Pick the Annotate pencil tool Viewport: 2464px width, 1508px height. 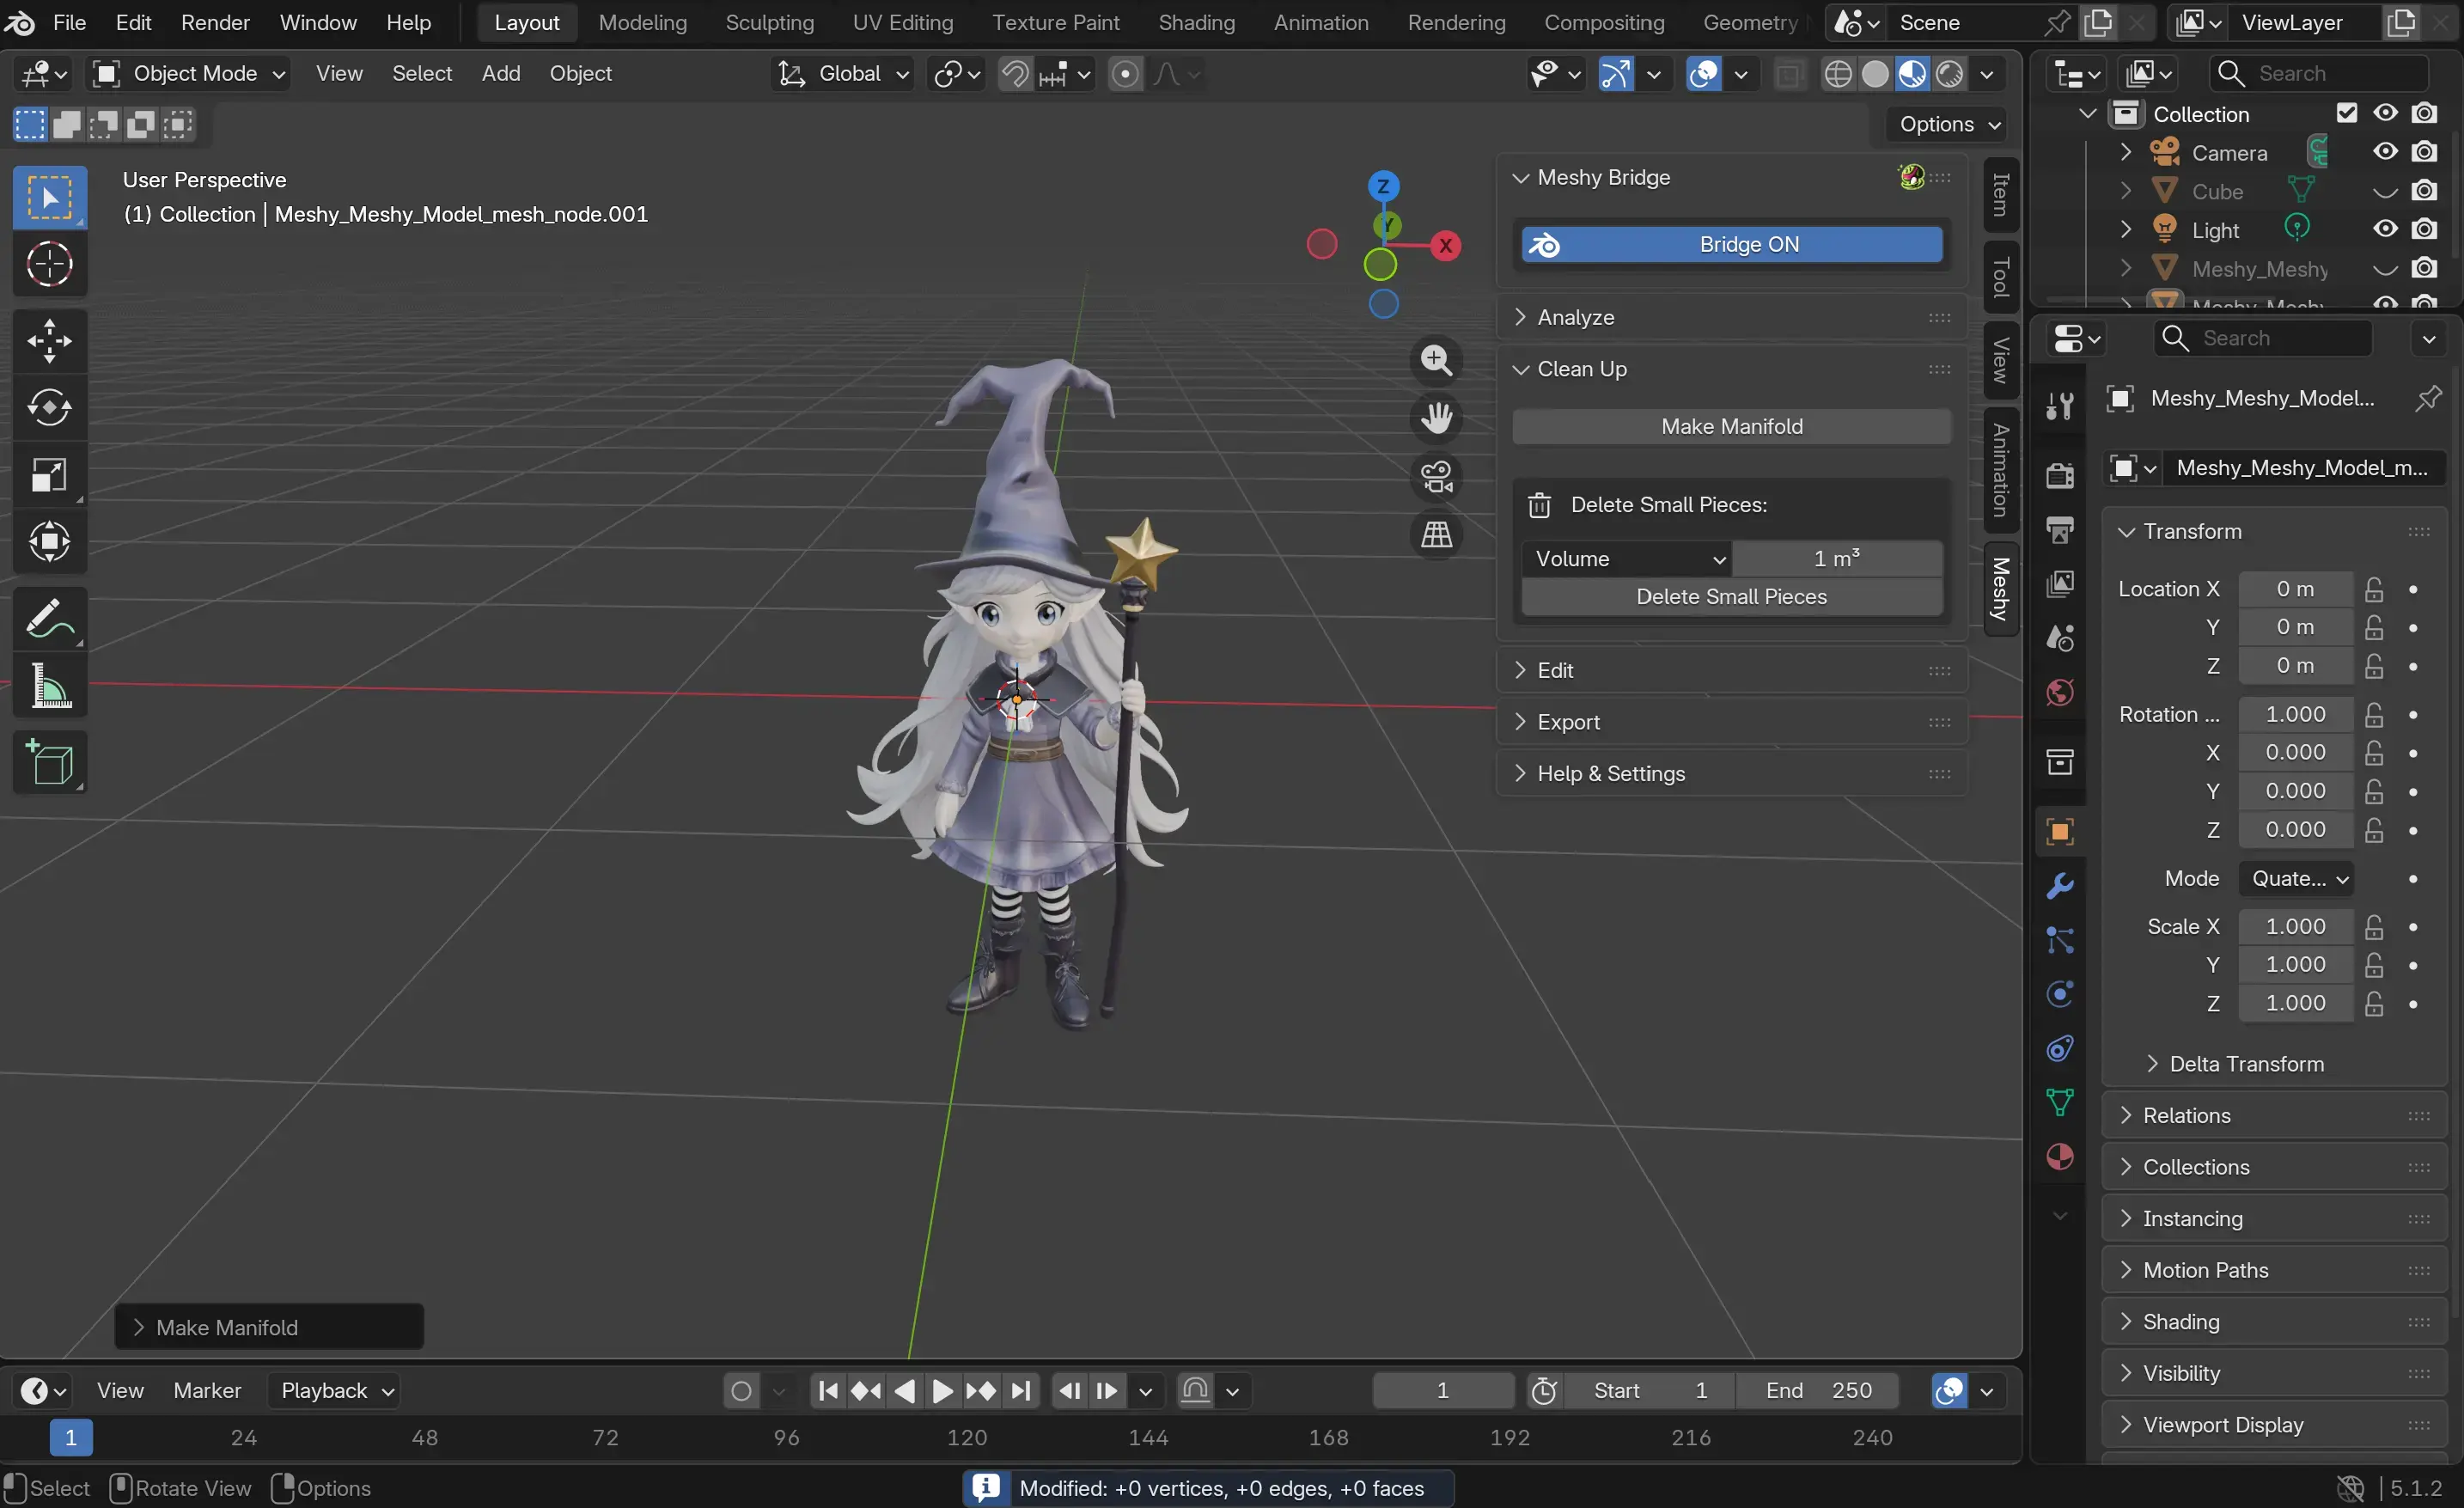click(x=50, y=619)
